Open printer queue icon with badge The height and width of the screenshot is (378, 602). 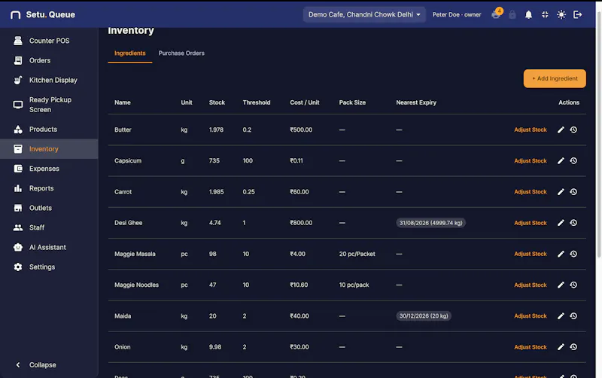(497, 14)
